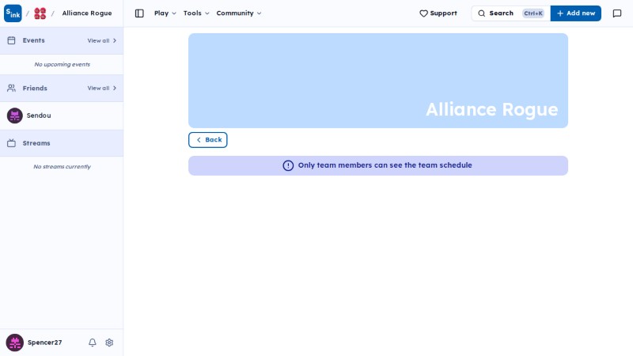Expand the Tools menu

click(196, 13)
